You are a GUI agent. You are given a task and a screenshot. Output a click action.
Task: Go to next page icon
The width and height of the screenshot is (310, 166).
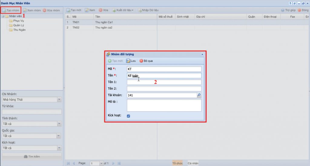(113, 163)
